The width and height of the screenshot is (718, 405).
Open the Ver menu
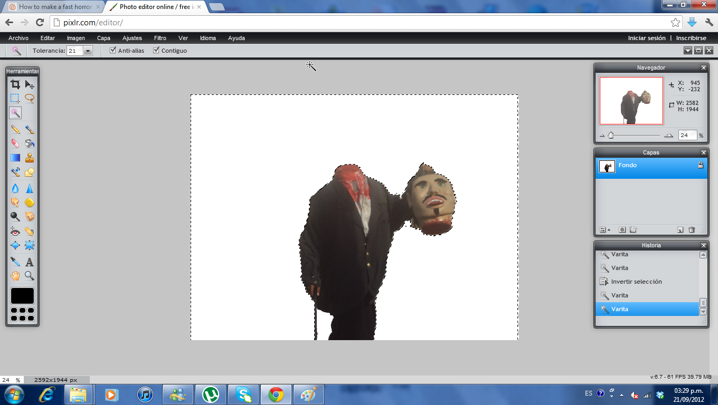point(183,38)
